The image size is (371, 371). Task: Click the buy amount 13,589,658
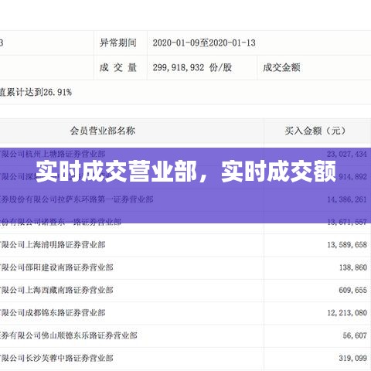click(x=347, y=244)
